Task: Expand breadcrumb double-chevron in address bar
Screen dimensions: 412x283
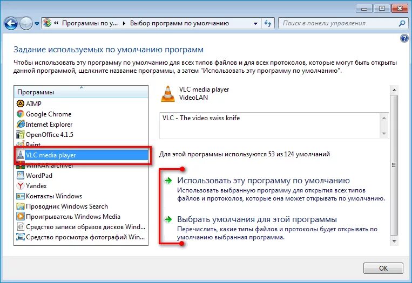Action: 56,23
